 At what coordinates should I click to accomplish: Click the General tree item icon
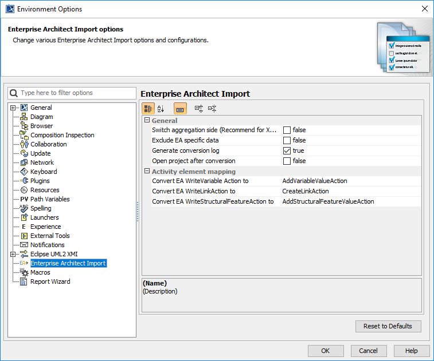click(x=24, y=108)
